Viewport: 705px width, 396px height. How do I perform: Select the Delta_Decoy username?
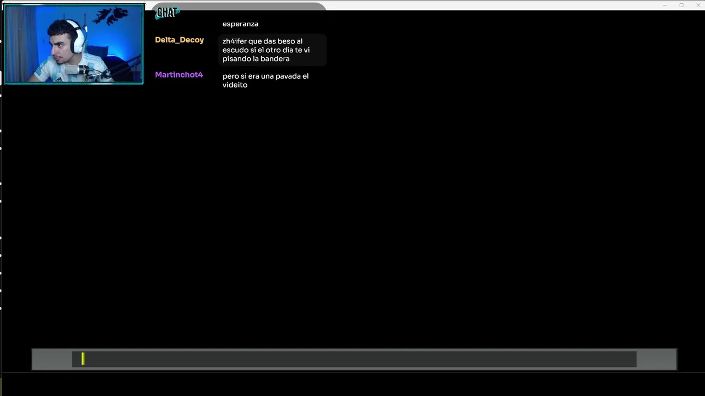point(180,40)
